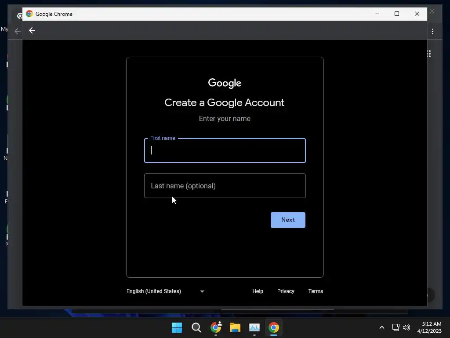Open the network status tray icon
Image resolution: width=450 pixels, height=338 pixels.
click(x=396, y=327)
